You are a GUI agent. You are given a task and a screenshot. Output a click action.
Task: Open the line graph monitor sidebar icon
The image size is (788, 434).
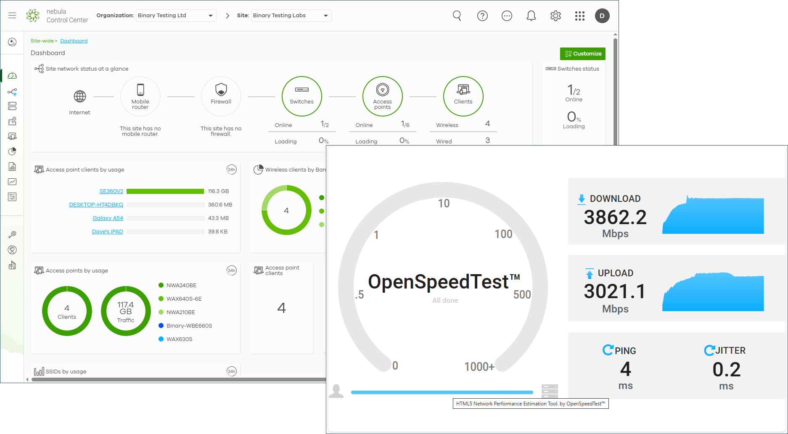tap(12, 182)
